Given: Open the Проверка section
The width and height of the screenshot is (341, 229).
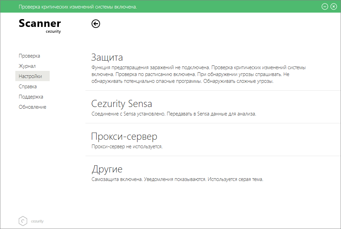Looking at the screenshot, I should [29, 56].
